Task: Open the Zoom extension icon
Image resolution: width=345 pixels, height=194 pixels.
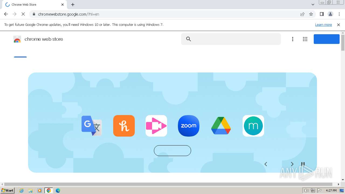Action: pyautogui.click(x=189, y=126)
